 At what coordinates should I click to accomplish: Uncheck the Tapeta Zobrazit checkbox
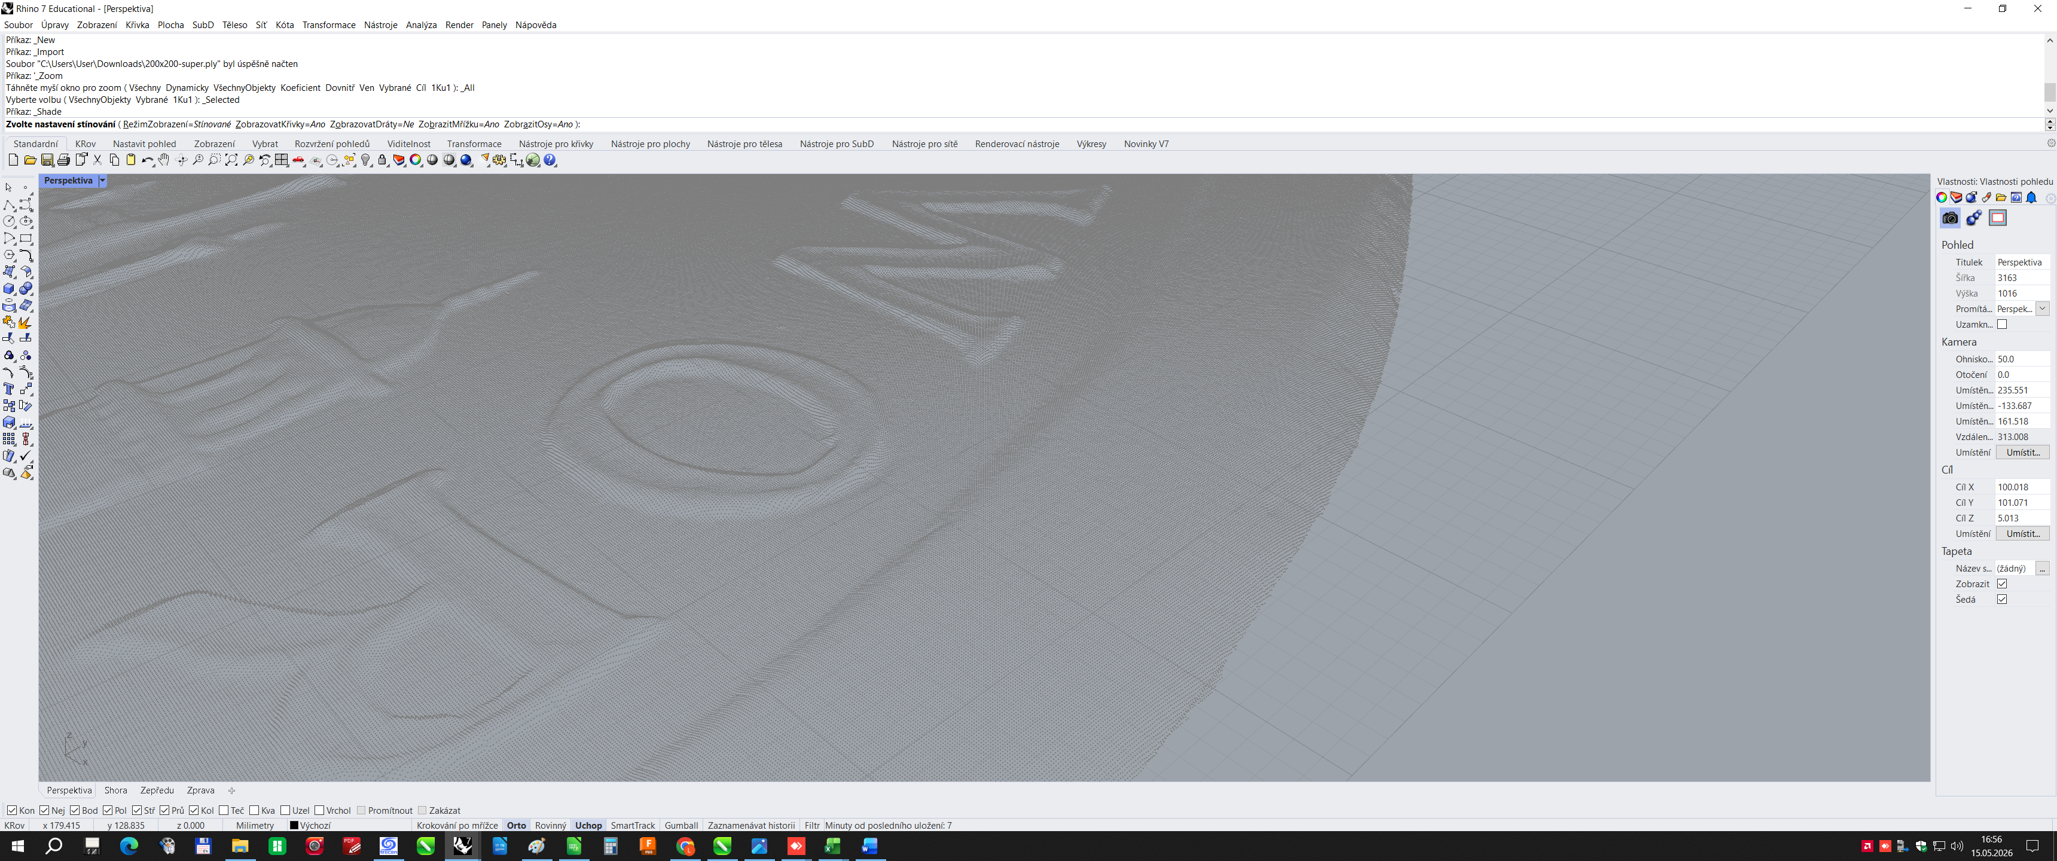coord(2002,584)
